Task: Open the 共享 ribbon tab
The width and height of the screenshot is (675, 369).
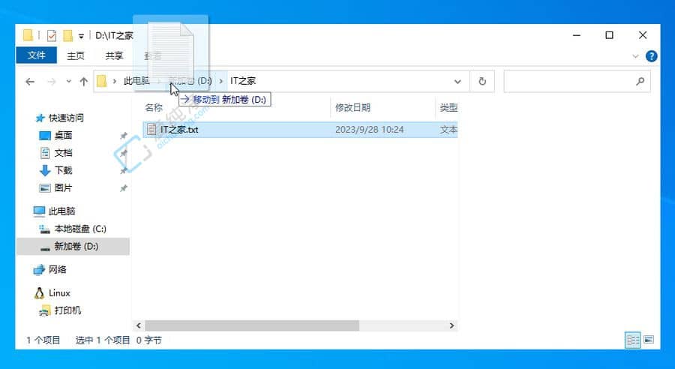Action: (x=114, y=55)
